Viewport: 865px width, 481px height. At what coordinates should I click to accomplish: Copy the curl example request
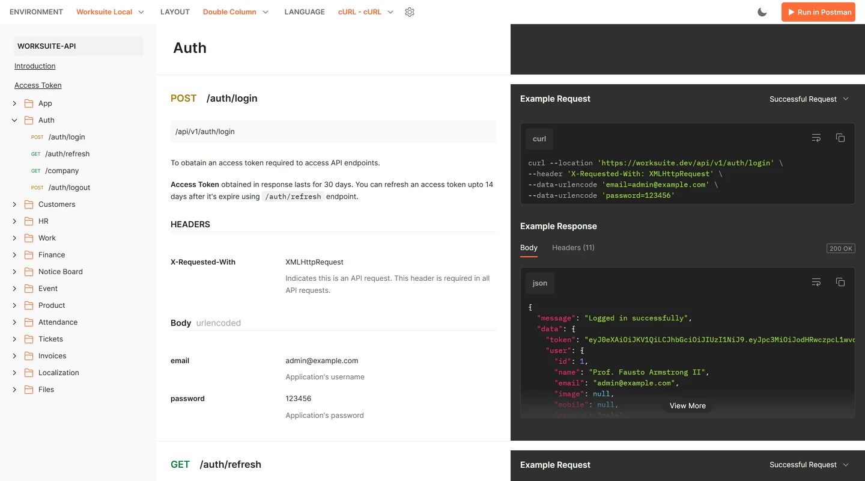[840, 138]
